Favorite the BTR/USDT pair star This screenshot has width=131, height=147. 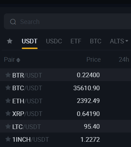8,75
